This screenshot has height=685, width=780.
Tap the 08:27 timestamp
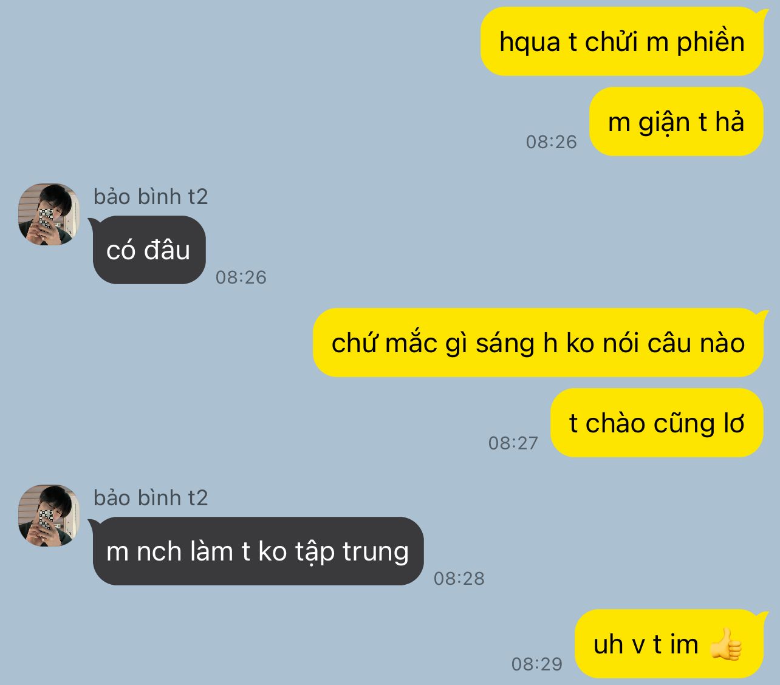(513, 443)
